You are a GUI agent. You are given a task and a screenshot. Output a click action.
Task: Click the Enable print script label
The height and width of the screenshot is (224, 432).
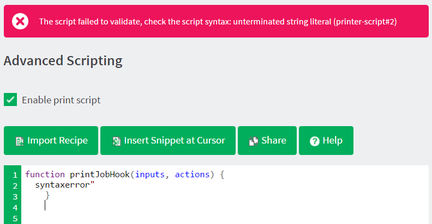coord(61,100)
